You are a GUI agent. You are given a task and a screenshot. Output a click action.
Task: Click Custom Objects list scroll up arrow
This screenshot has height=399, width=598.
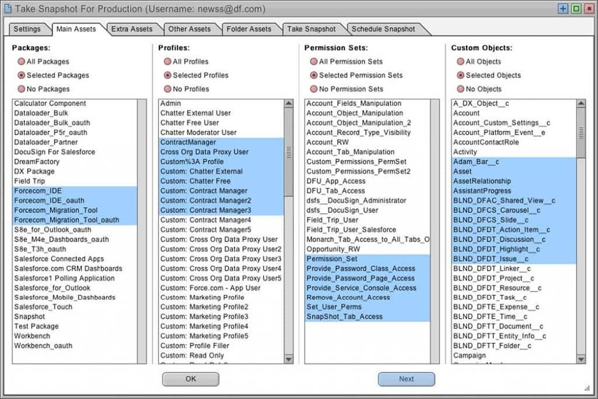[x=581, y=103]
